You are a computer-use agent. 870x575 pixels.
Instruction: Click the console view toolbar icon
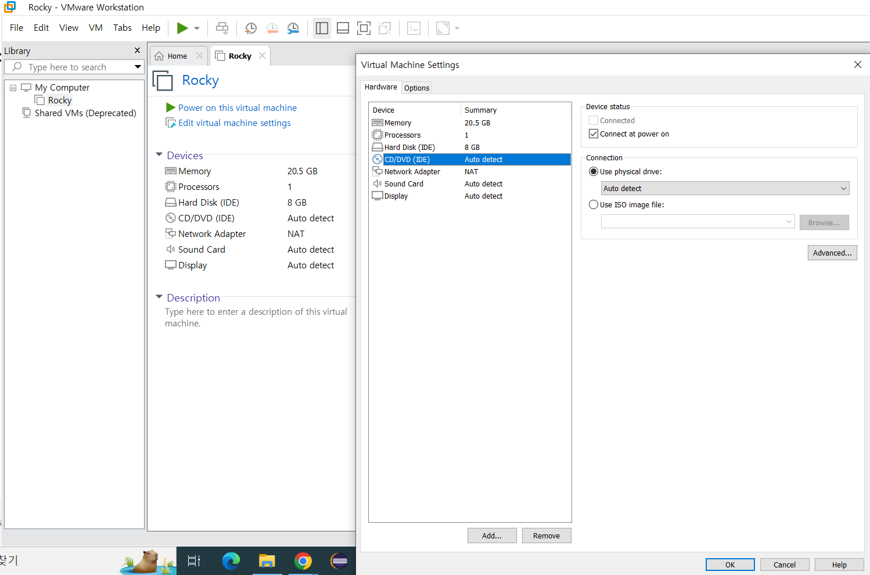point(414,28)
